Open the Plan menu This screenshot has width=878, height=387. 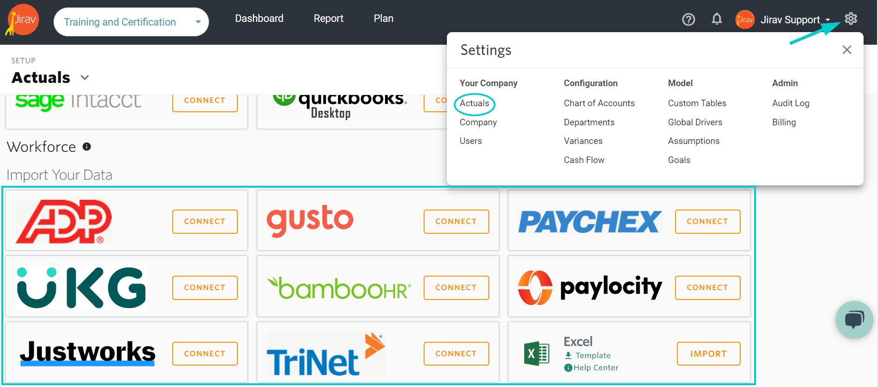click(384, 18)
